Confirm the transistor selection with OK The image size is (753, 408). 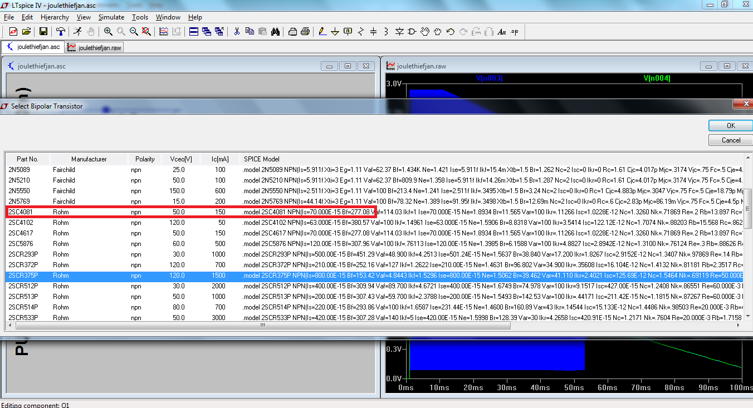coord(731,125)
